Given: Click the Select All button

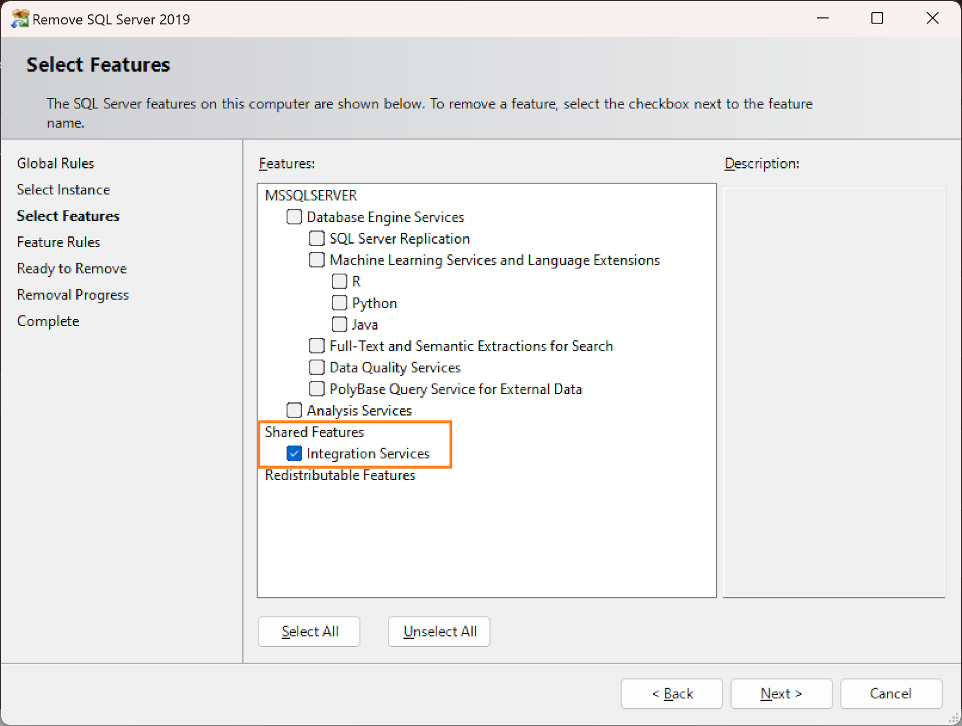Looking at the screenshot, I should 309,632.
